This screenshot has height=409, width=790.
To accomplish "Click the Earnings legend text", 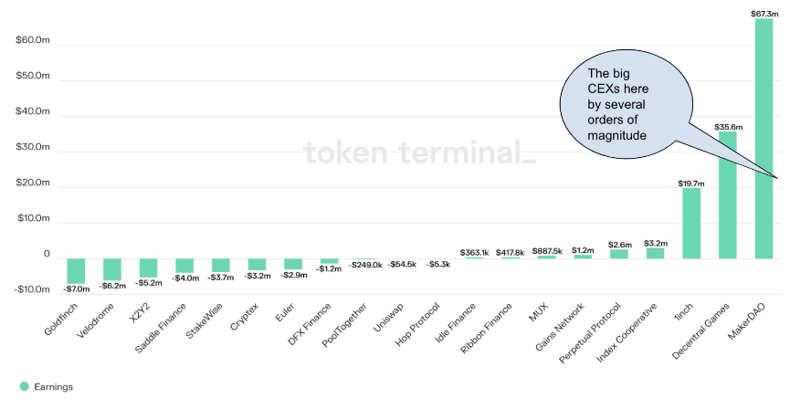I will click(x=54, y=387).
